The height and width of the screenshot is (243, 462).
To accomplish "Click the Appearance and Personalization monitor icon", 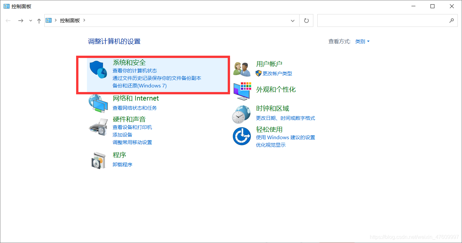I will coord(242,91).
